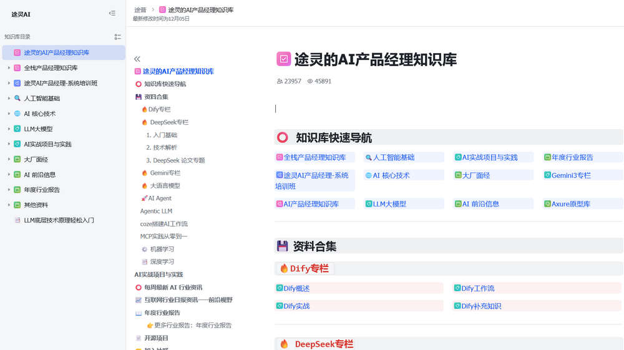Open the Gemini3专栏 quick navigation link
This screenshot has height=350, width=624.
point(571,175)
